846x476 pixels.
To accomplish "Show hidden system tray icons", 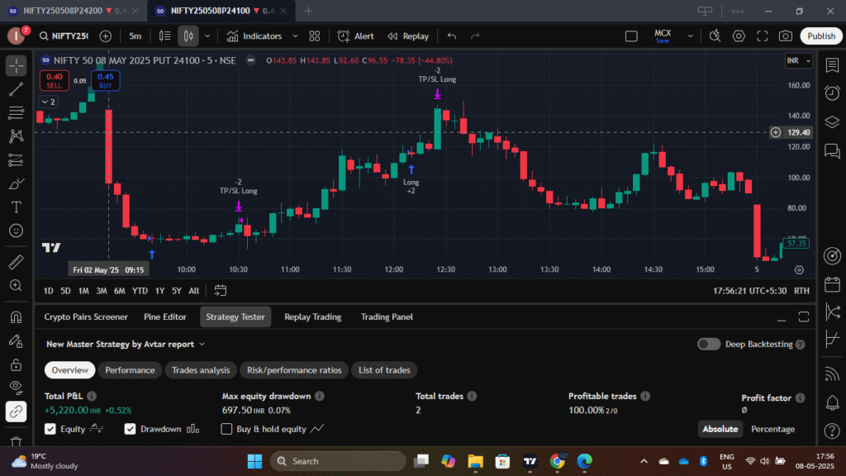I will [644, 461].
